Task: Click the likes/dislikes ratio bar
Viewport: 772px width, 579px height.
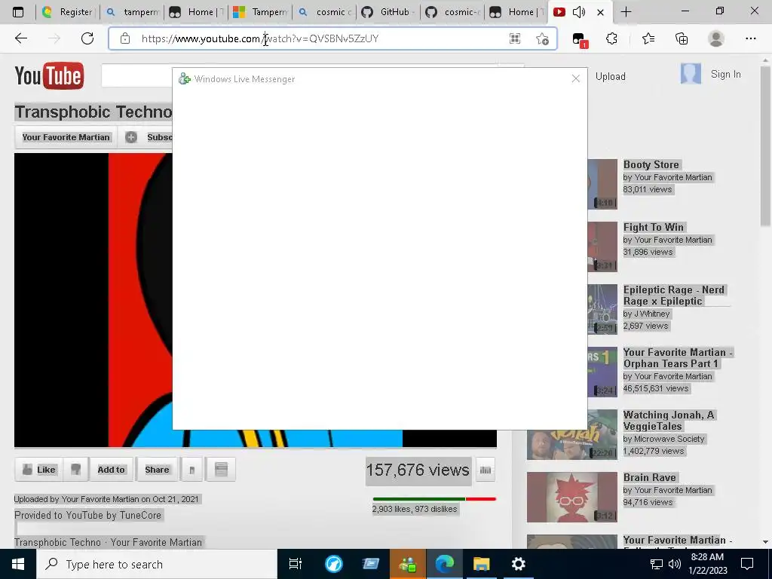Action: coord(434,499)
